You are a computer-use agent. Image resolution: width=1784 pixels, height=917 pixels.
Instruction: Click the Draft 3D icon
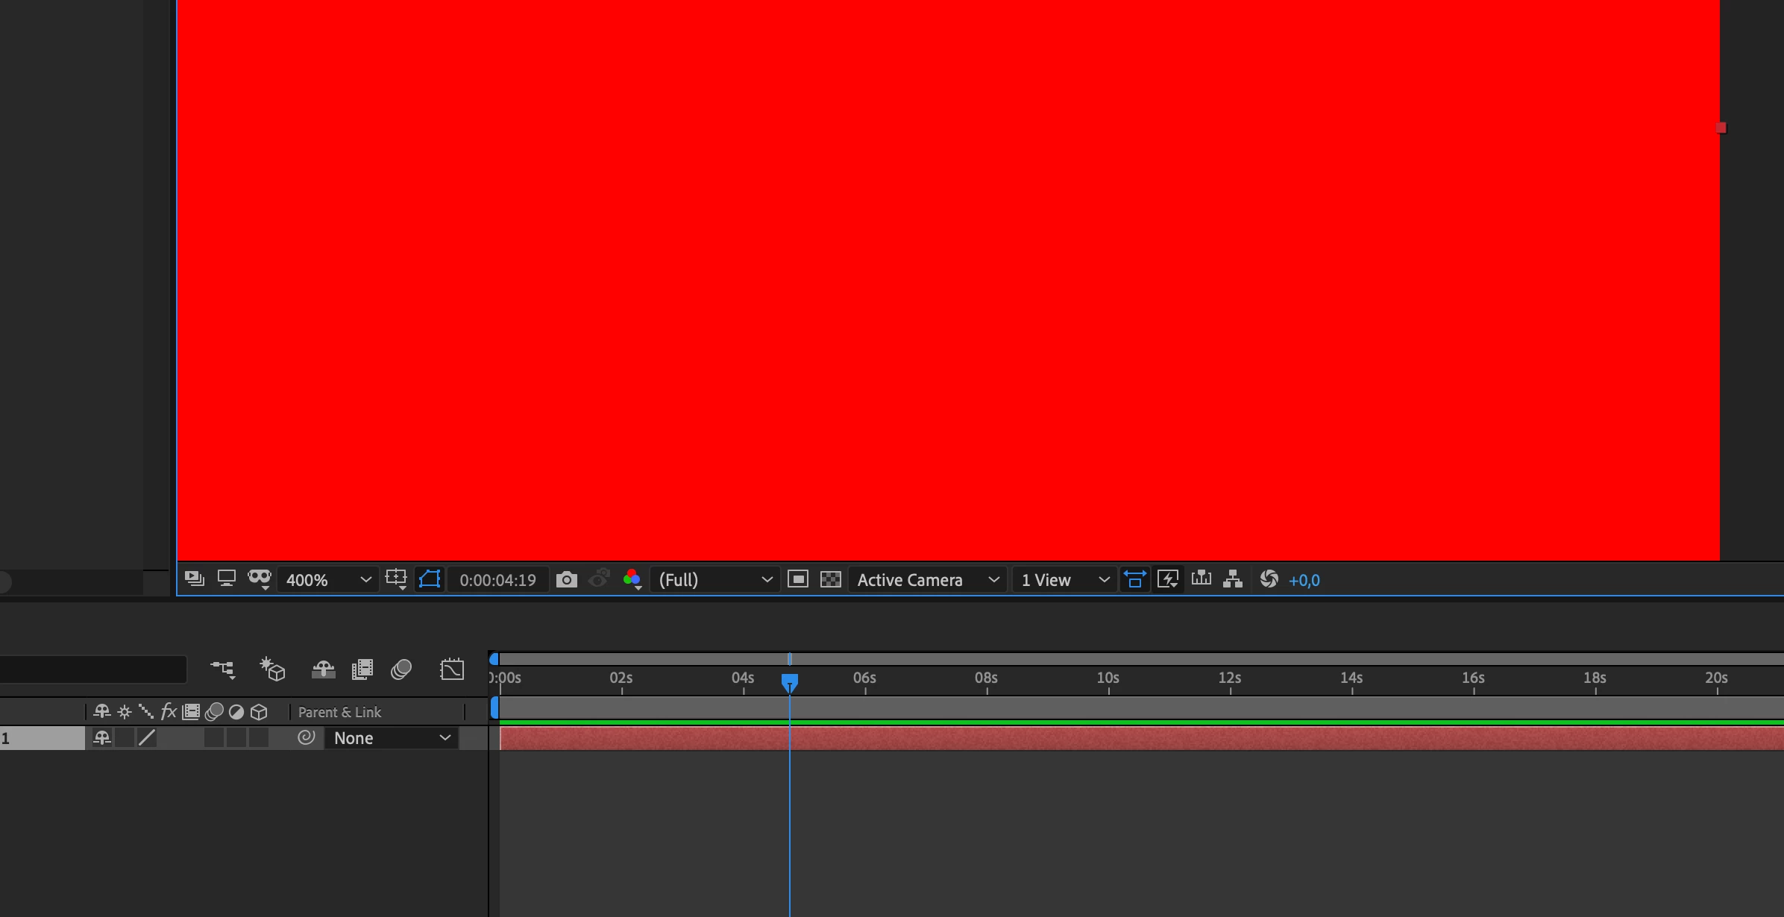click(x=272, y=669)
